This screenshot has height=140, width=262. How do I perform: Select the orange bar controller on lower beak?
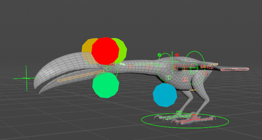[x=81, y=76]
